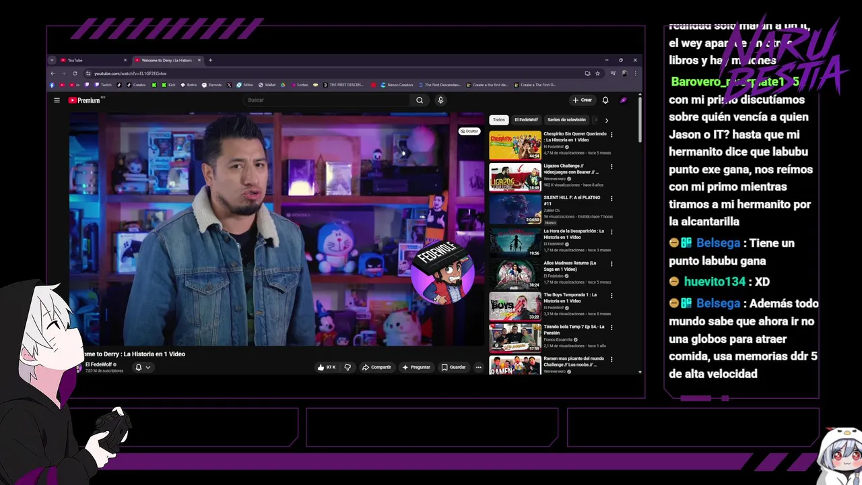
Task: Expand notification preferences bell dropdown for El FedeWolf
Action: coord(143,367)
